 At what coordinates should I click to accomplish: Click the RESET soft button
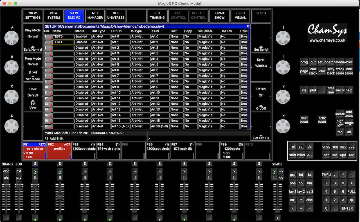tap(261, 15)
